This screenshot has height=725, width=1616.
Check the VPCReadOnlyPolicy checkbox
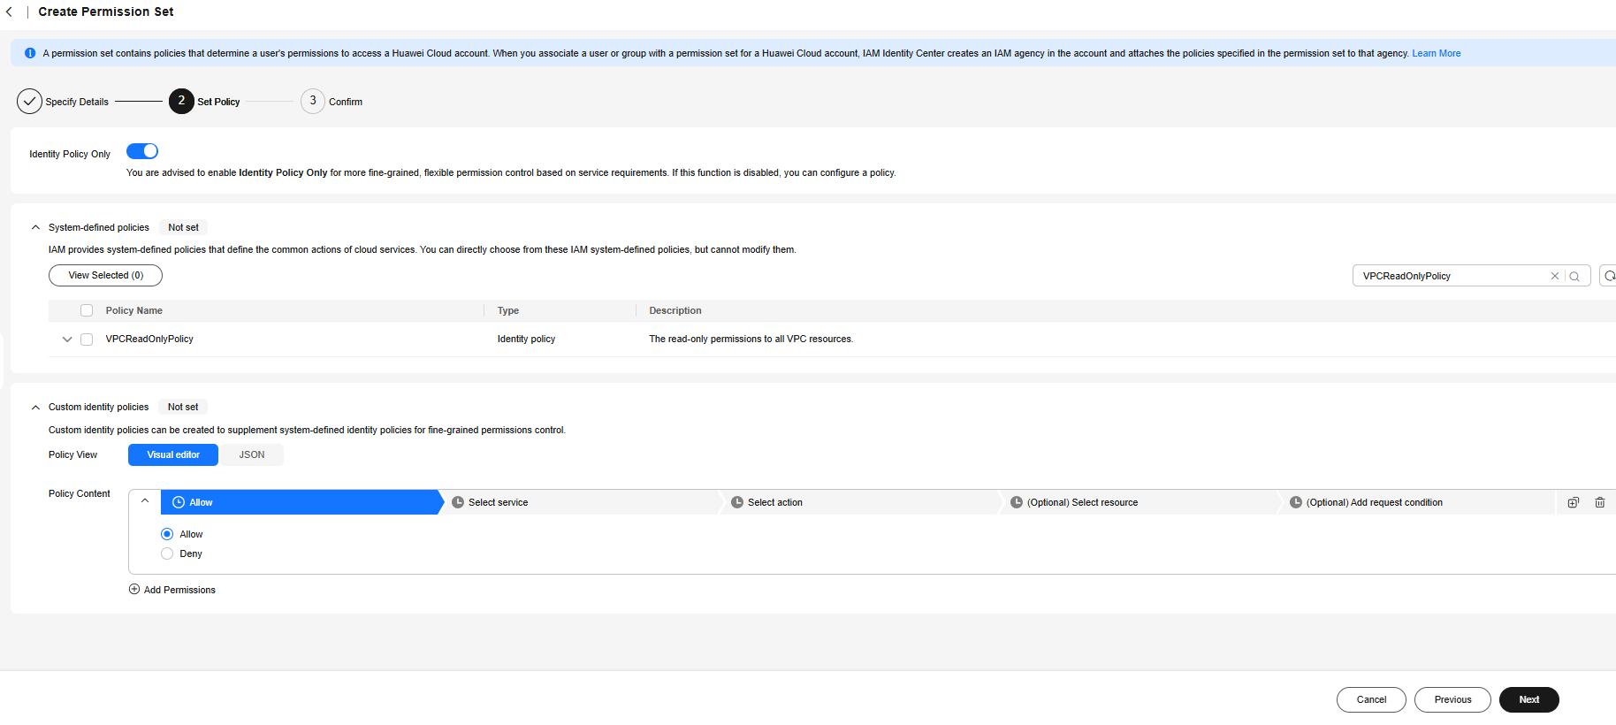pyautogui.click(x=87, y=340)
